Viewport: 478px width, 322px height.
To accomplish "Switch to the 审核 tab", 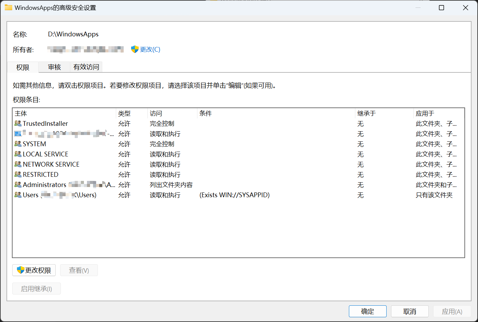I will pos(54,67).
